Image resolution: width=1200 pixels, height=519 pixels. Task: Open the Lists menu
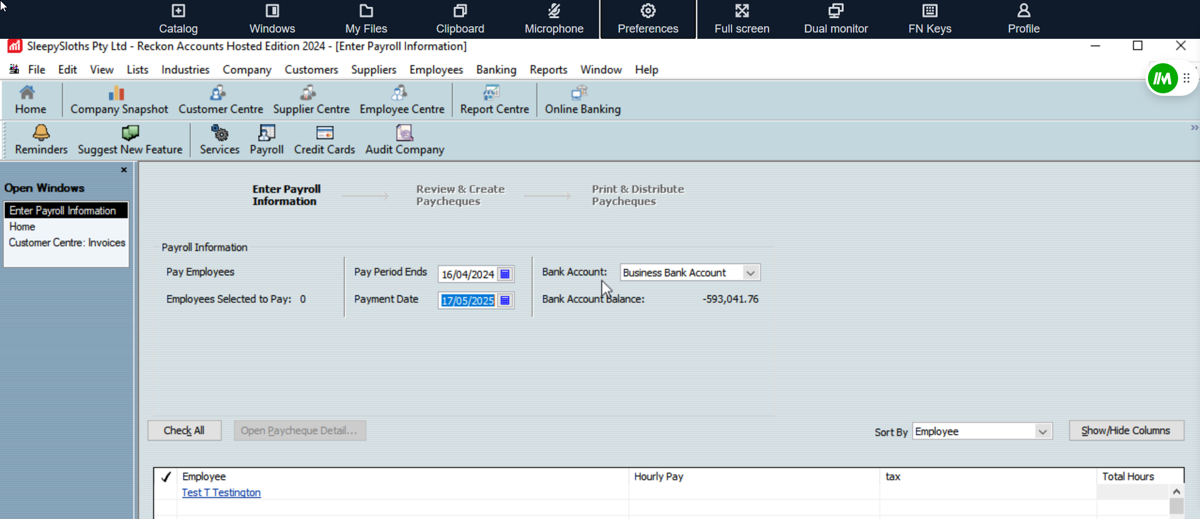(x=137, y=69)
